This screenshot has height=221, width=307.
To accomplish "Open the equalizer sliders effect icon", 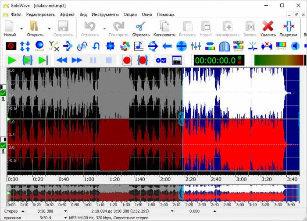I will [196, 46].
